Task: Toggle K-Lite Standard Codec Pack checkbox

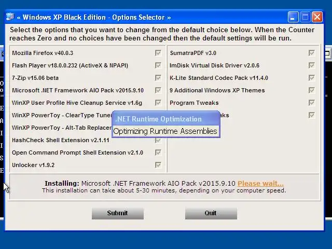Action: tap(311, 78)
